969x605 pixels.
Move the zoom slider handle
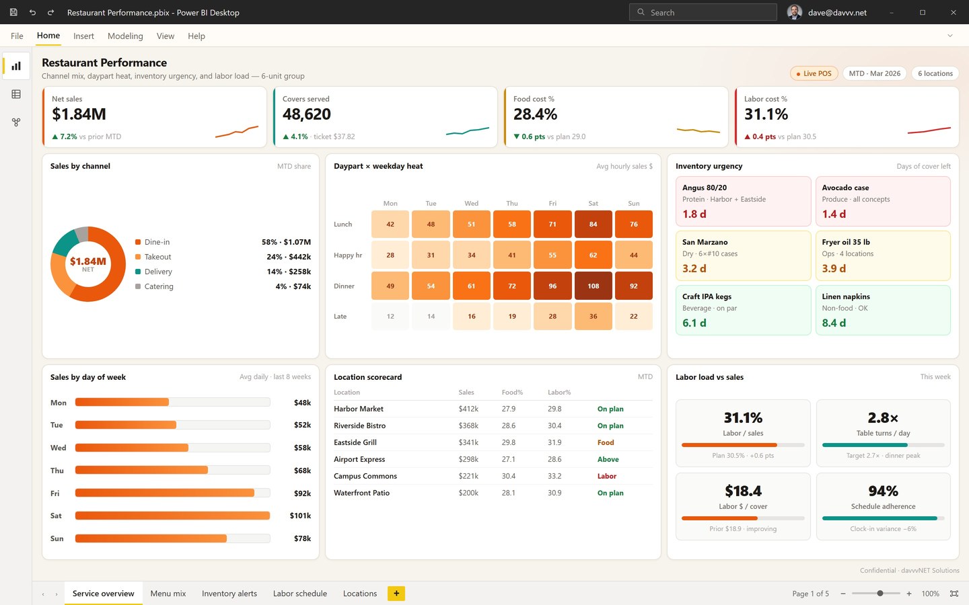point(880,593)
